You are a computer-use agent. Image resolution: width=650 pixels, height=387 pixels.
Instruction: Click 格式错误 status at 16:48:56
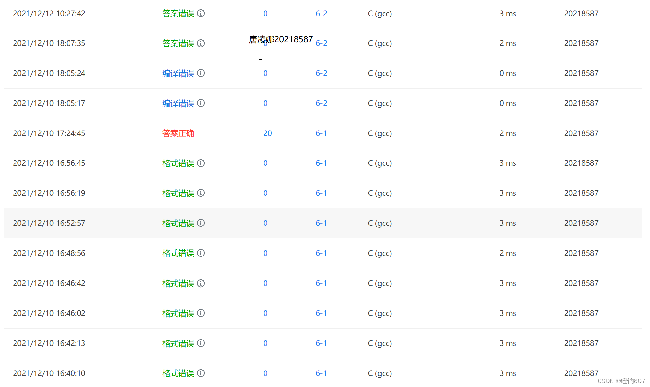click(178, 253)
